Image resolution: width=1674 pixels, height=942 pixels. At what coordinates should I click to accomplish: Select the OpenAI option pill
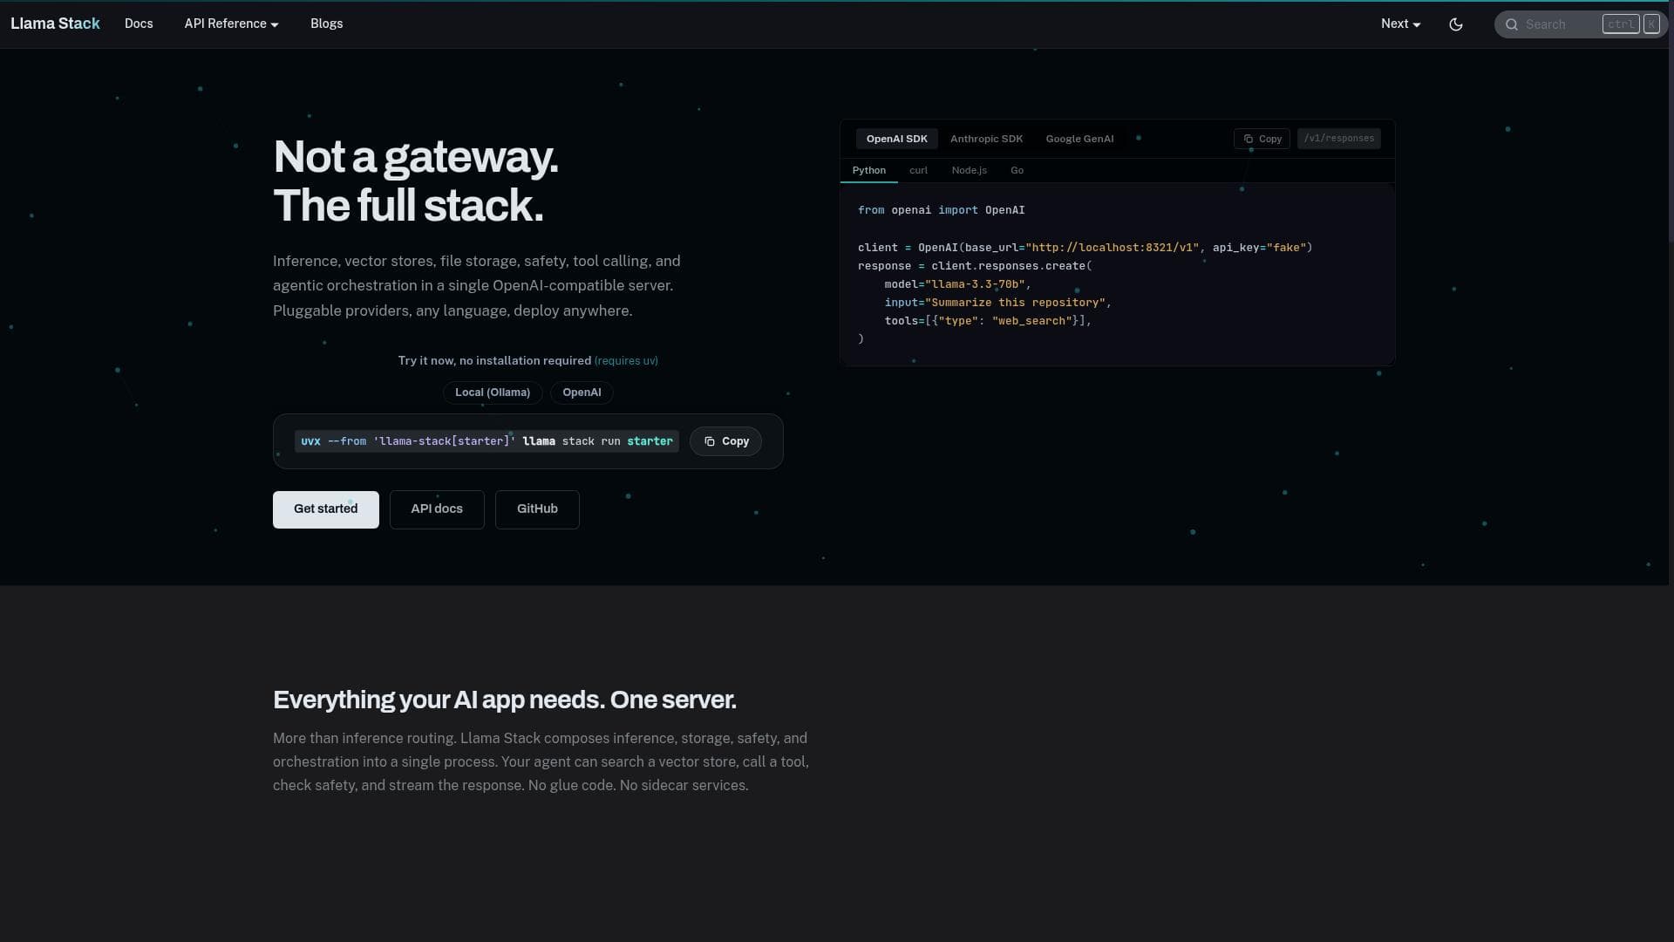point(582,392)
